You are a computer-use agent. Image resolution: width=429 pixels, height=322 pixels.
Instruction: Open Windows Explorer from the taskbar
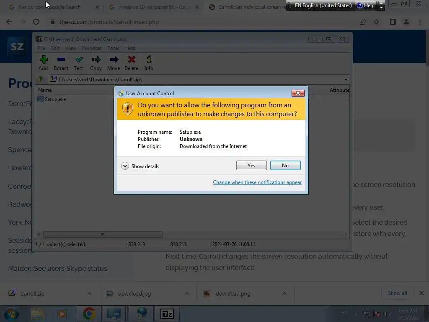point(37,314)
